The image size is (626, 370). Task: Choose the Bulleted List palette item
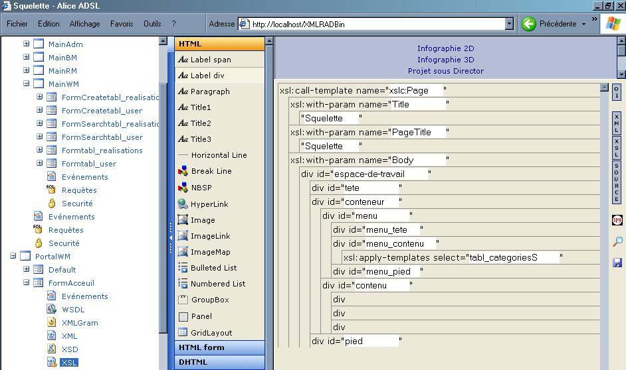pos(213,268)
